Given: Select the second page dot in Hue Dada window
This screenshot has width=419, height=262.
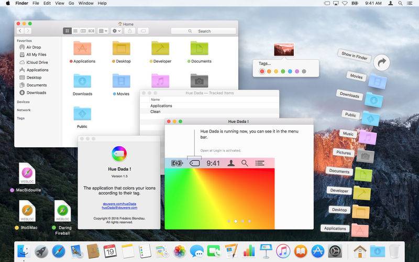Looking at the screenshot, I should click(236, 221).
